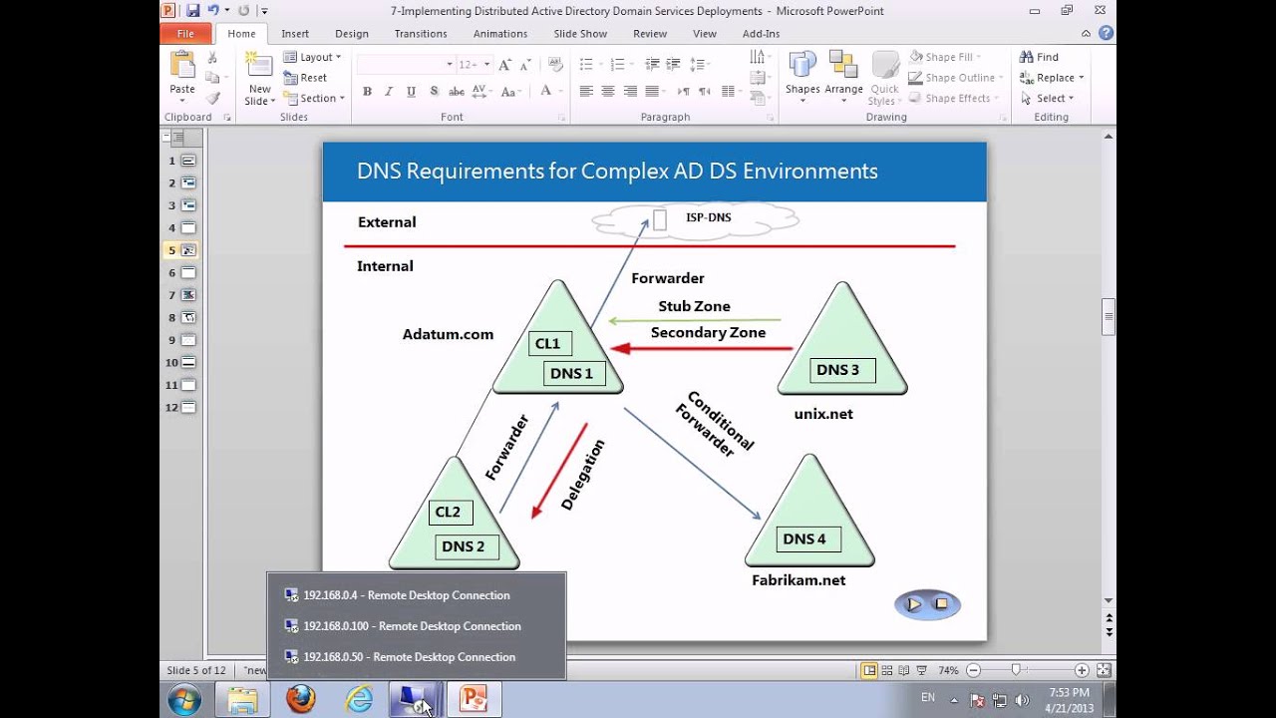Center the text alignment
This screenshot has width=1276, height=718.
(608, 91)
